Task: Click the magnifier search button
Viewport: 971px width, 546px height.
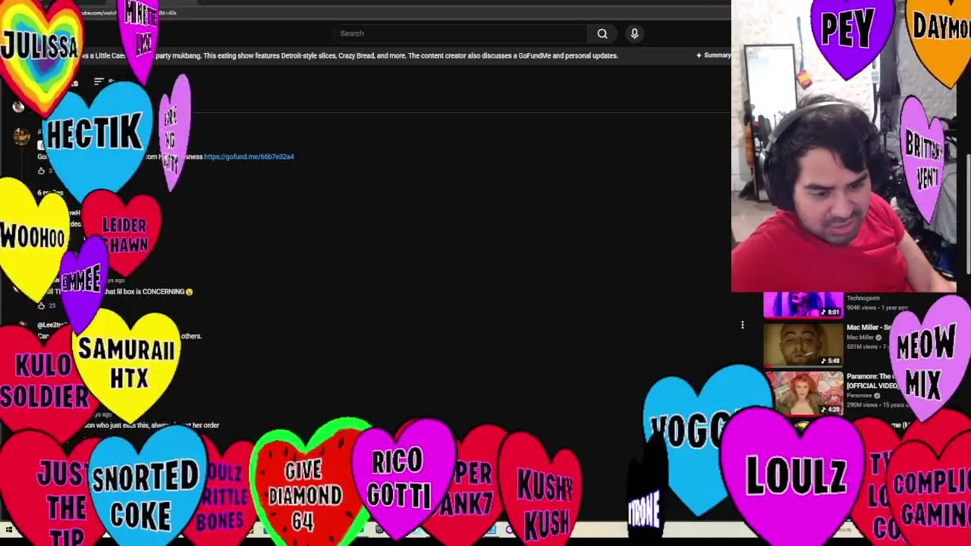Action: click(602, 33)
